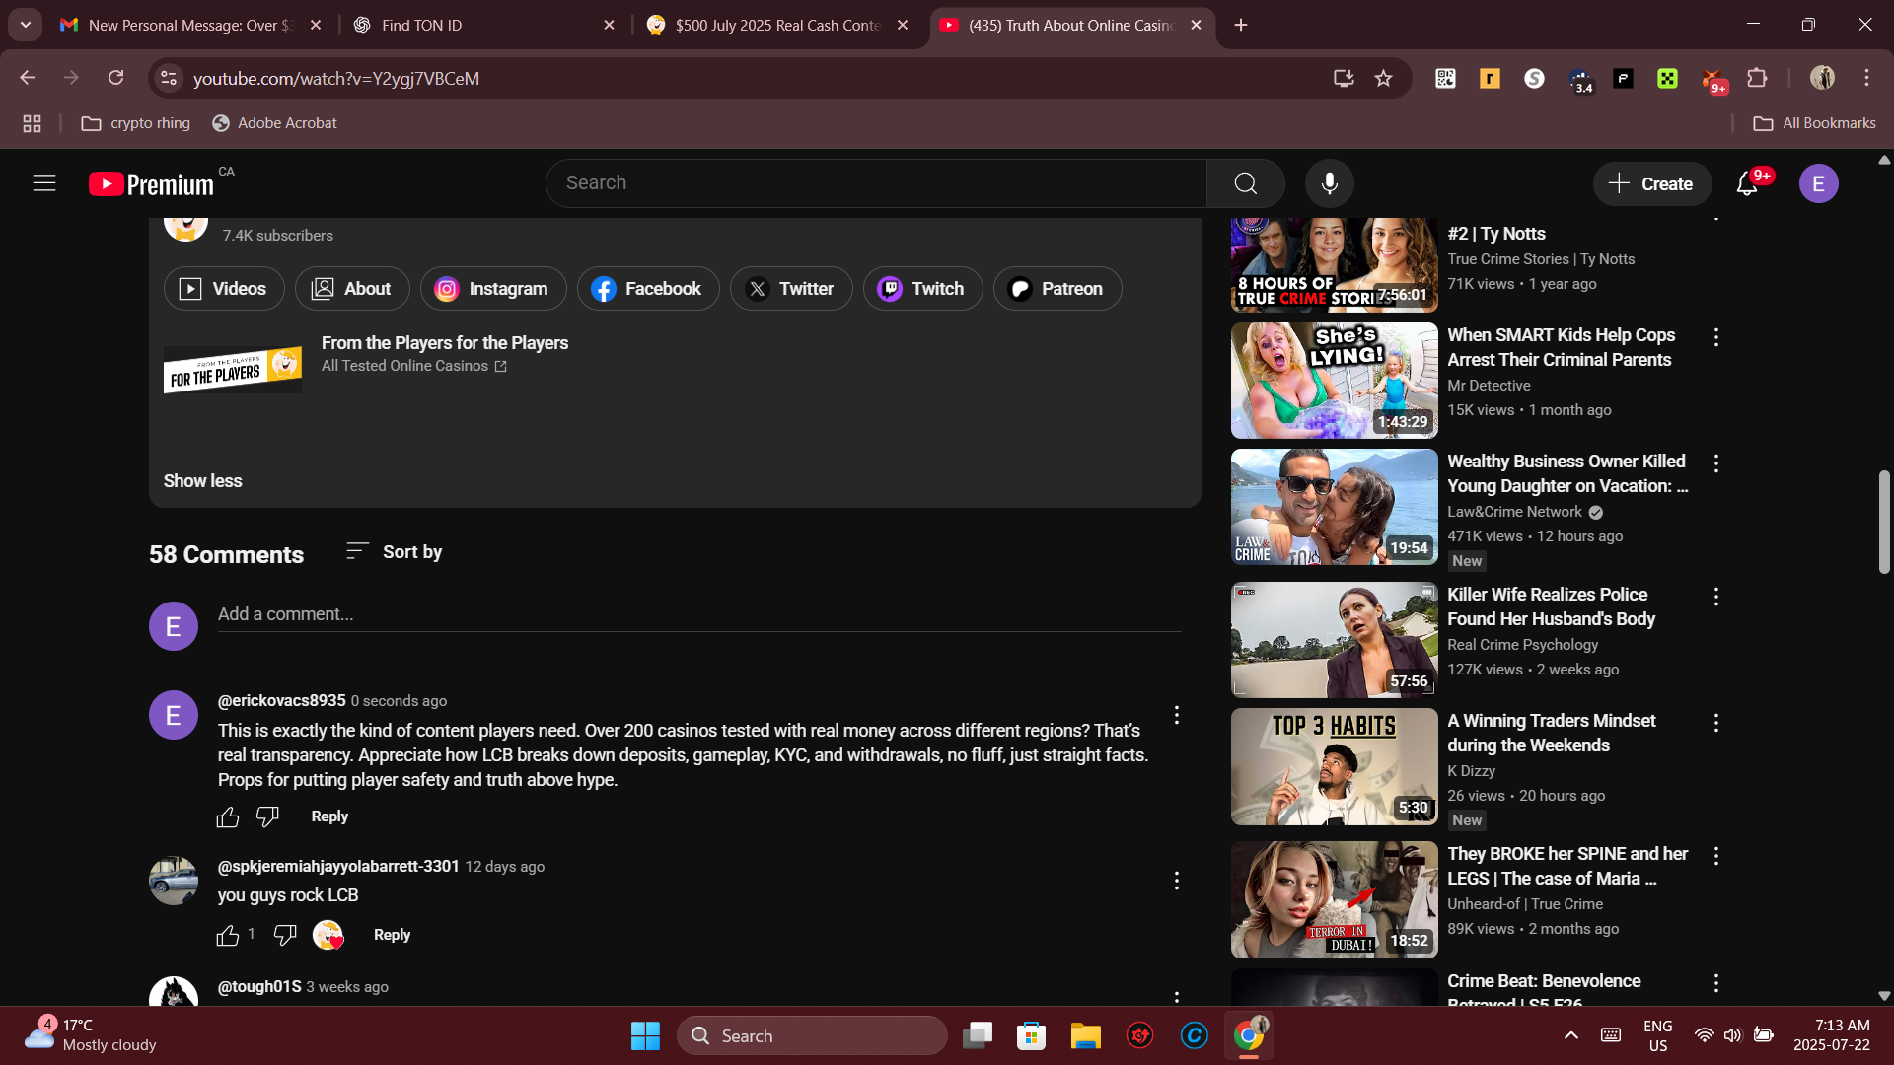Go to the YouTube Premium home logo
Viewport: 1894px width, 1065px height.
(x=151, y=184)
